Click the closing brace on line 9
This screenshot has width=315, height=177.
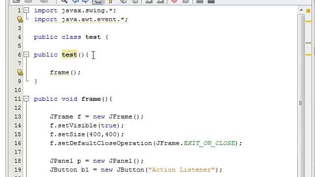36,81
